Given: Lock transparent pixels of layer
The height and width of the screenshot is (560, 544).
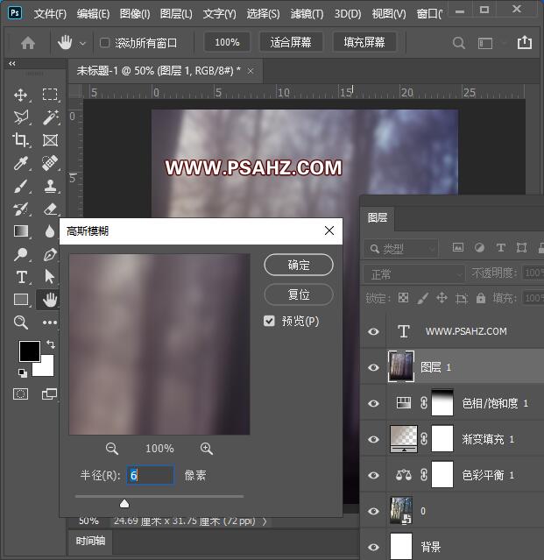Looking at the screenshot, I should point(403,297).
